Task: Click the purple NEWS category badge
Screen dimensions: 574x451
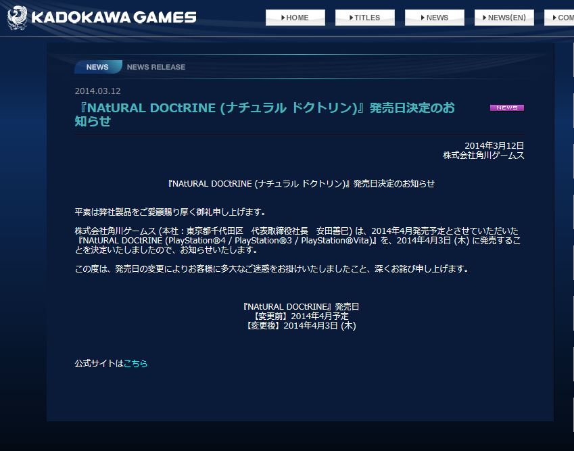Action: [x=507, y=108]
